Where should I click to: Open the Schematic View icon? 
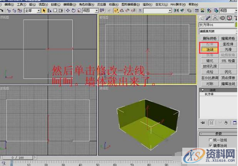[202, 10]
